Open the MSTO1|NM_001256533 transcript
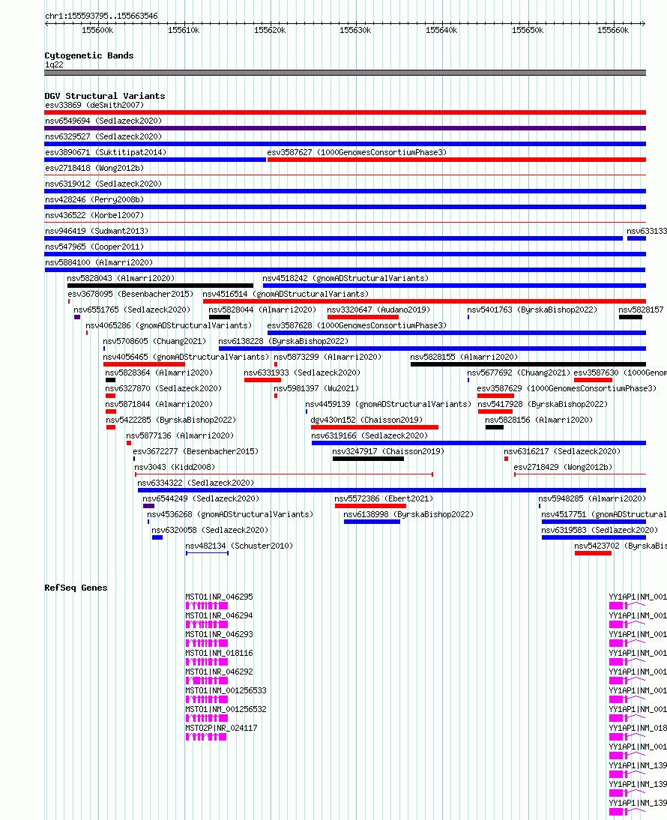This screenshot has height=820, width=667. 207,699
